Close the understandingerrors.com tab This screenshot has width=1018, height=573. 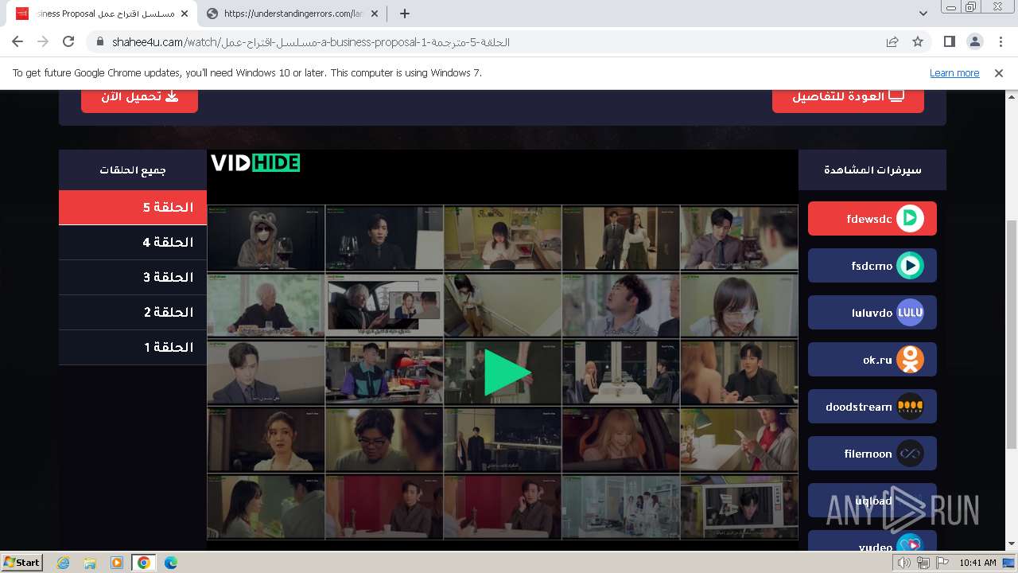(375, 14)
